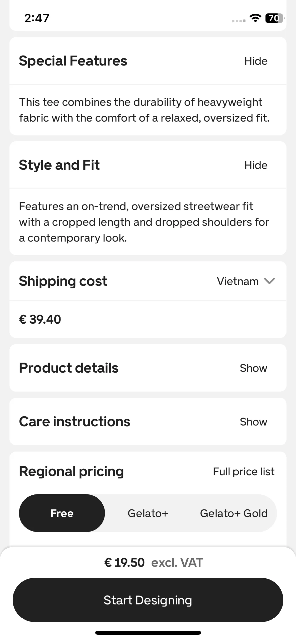Image resolution: width=296 pixels, height=641 pixels.
Task: Show the Care instructions section
Action: pyautogui.click(x=253, y=422)
